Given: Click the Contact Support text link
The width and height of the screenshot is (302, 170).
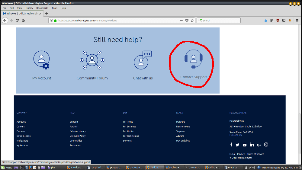Looking at the screenshot, I should [194, 77].
